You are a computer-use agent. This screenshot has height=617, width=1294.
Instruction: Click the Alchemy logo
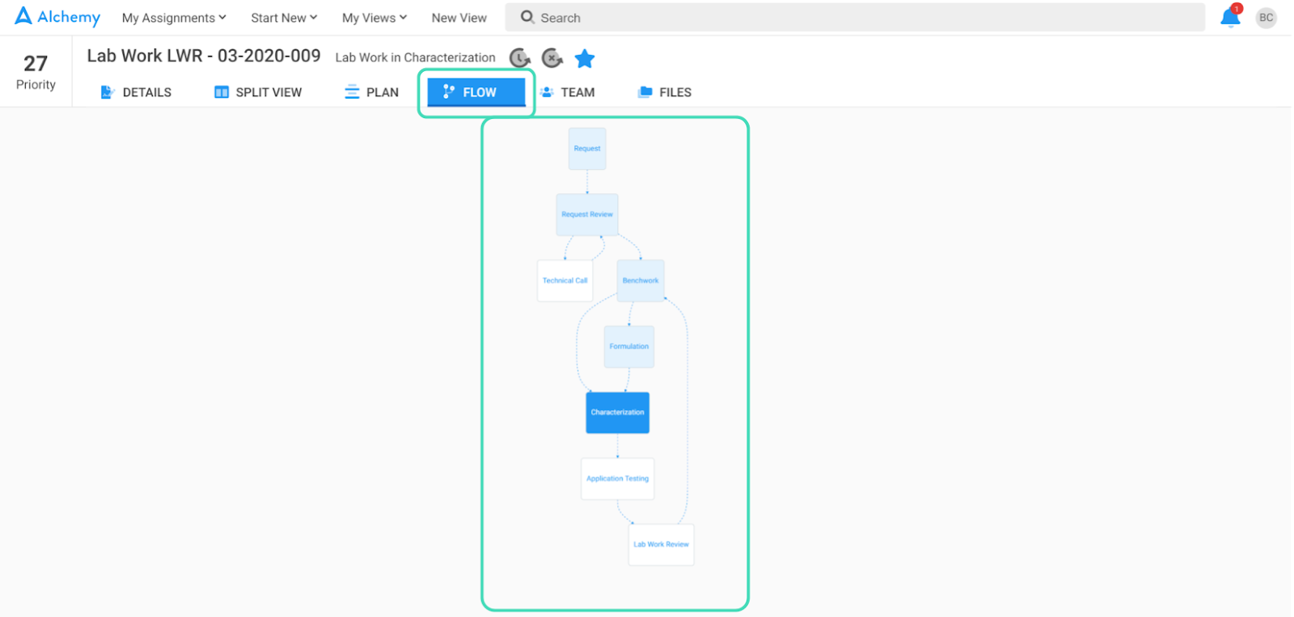point(57,17)
